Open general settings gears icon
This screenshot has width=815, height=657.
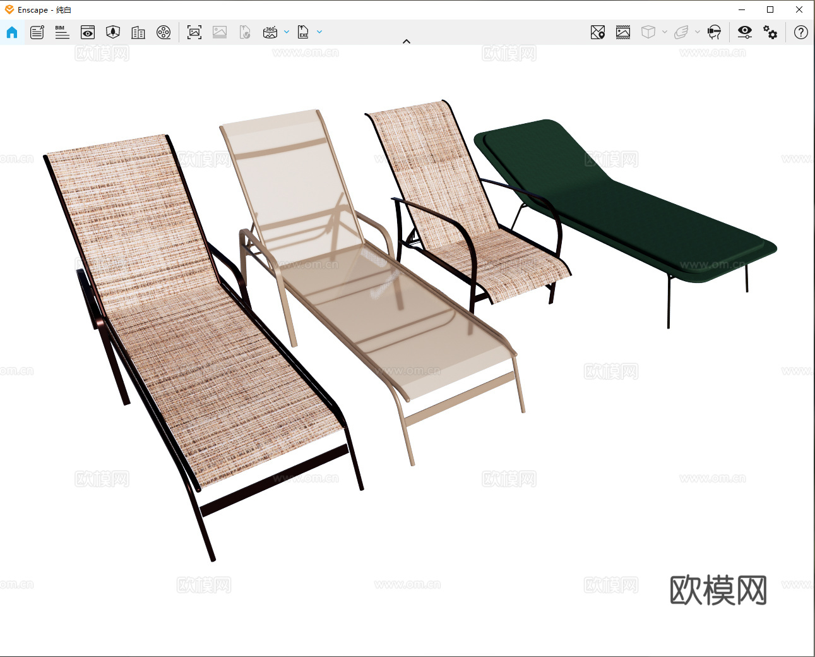(770, 32)
